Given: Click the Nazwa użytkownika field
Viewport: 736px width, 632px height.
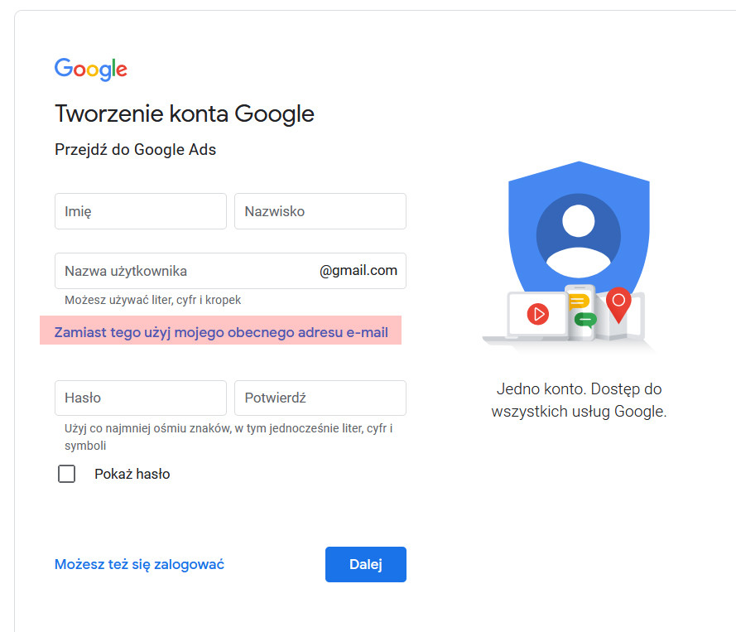Looking at the screenshot, I should point(230,271).
